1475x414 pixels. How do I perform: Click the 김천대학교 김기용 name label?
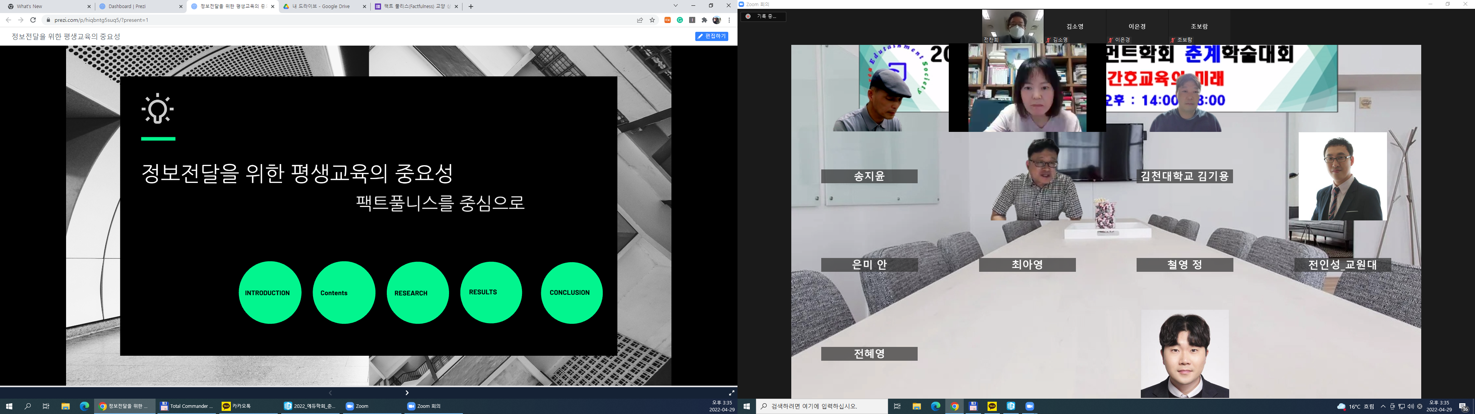coord(1185,176)
